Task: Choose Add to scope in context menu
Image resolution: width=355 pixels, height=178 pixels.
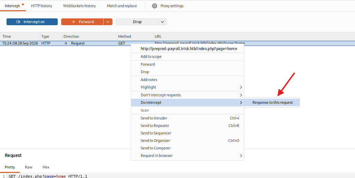Action: click(188, 56)
